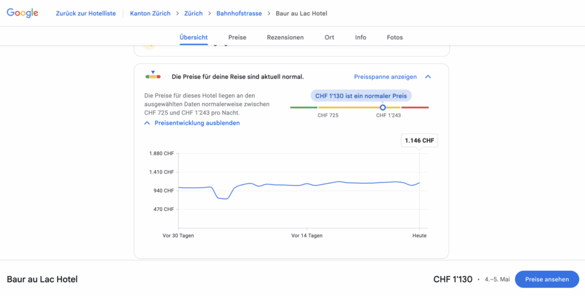Viewport: 585px width, 296px height.
Task: Click the Google logo
Action: pos(22,14)
